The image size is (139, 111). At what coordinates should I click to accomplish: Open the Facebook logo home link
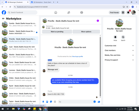4,12
